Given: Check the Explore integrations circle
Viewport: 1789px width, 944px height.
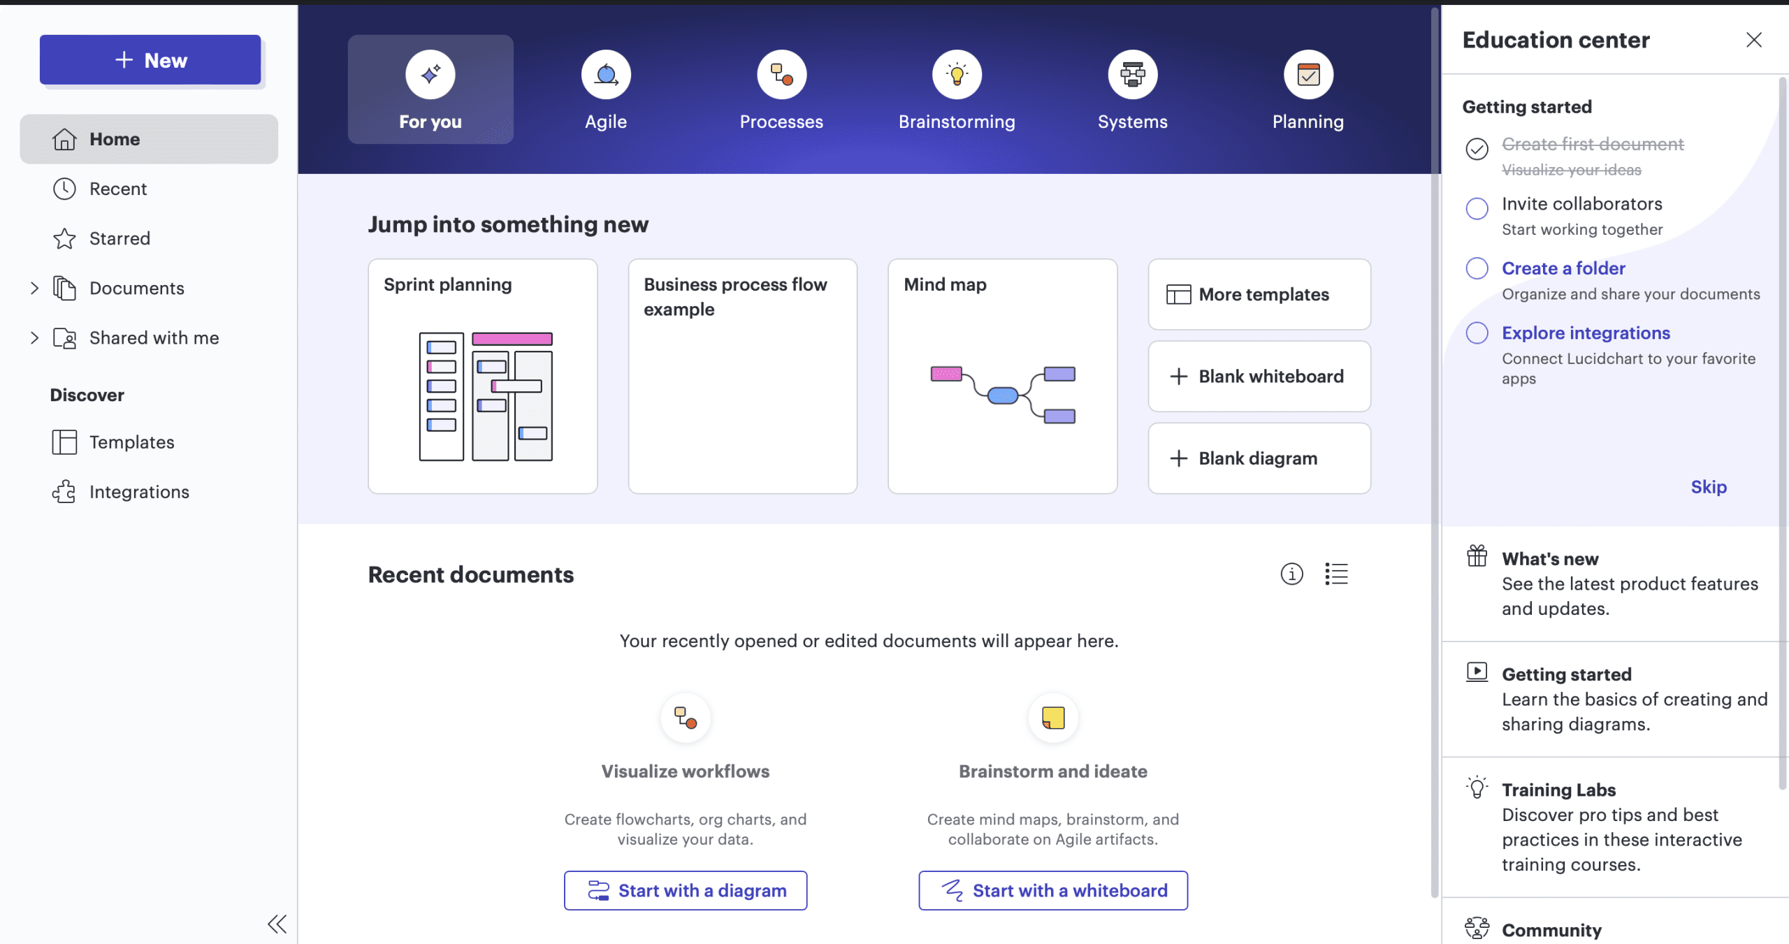Looking at the screenshot, I should 1477,333.
